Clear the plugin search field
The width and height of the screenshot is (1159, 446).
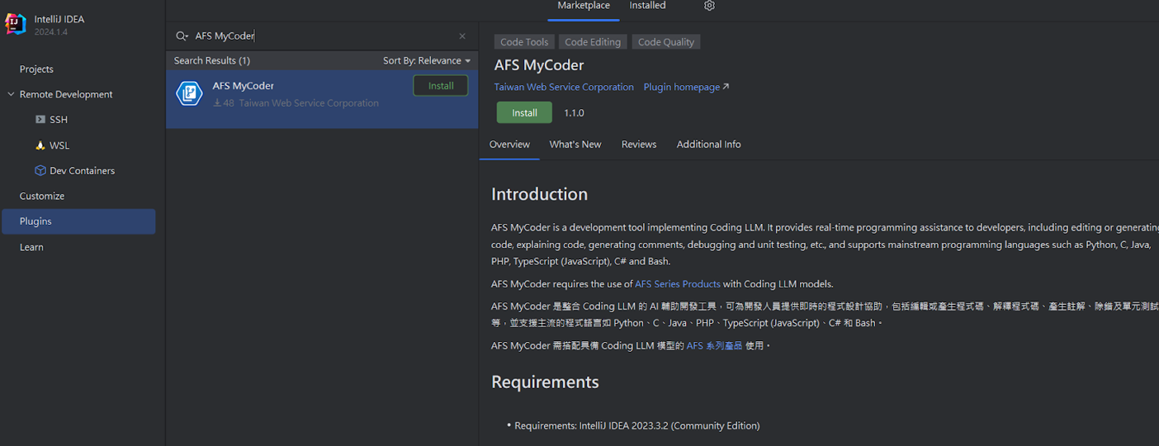pos(462,36)
